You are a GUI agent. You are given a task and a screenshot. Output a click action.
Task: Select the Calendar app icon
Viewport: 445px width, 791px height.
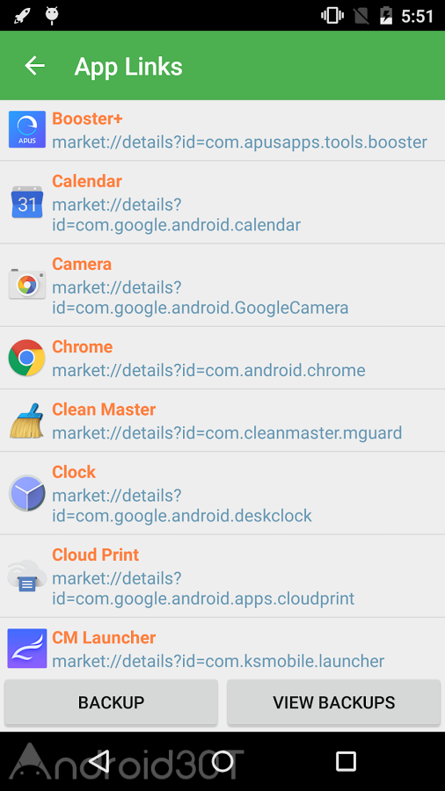[x=27, y=202]
